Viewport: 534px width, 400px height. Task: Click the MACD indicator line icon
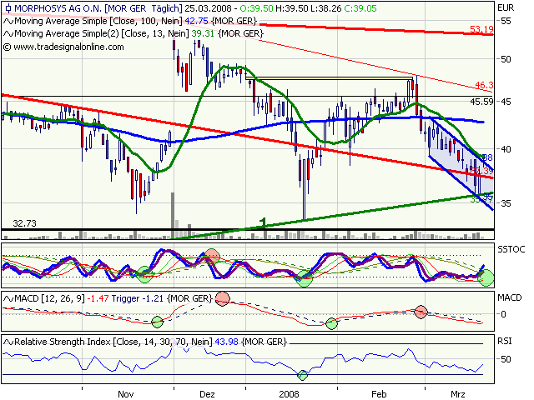[x=8, y=299]
